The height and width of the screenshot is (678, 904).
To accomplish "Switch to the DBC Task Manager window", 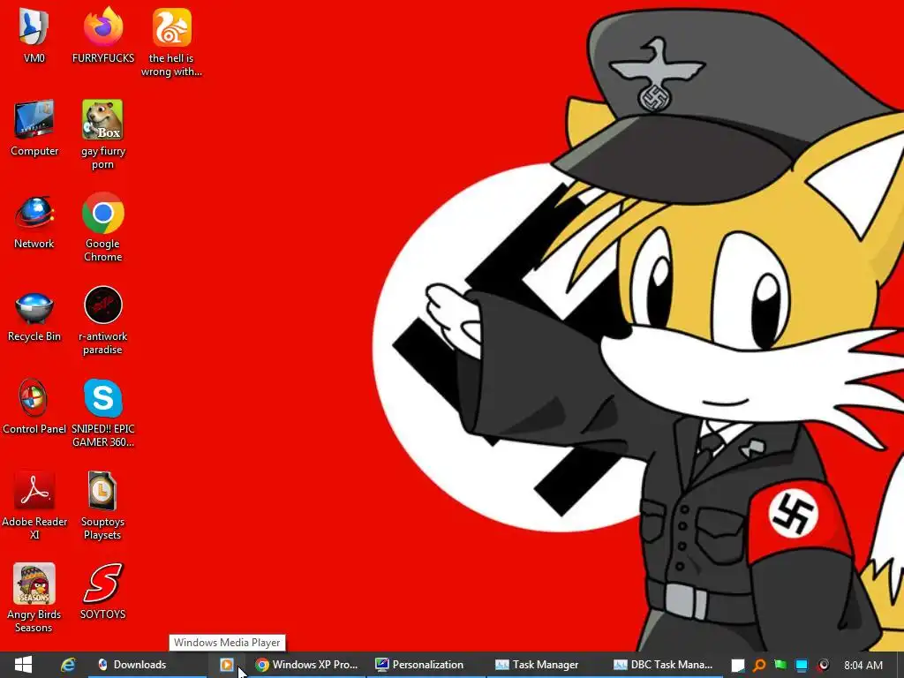I will (664, 665).
